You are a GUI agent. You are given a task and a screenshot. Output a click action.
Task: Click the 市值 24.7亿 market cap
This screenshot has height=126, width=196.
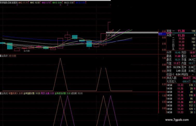(x=192, y=60)
